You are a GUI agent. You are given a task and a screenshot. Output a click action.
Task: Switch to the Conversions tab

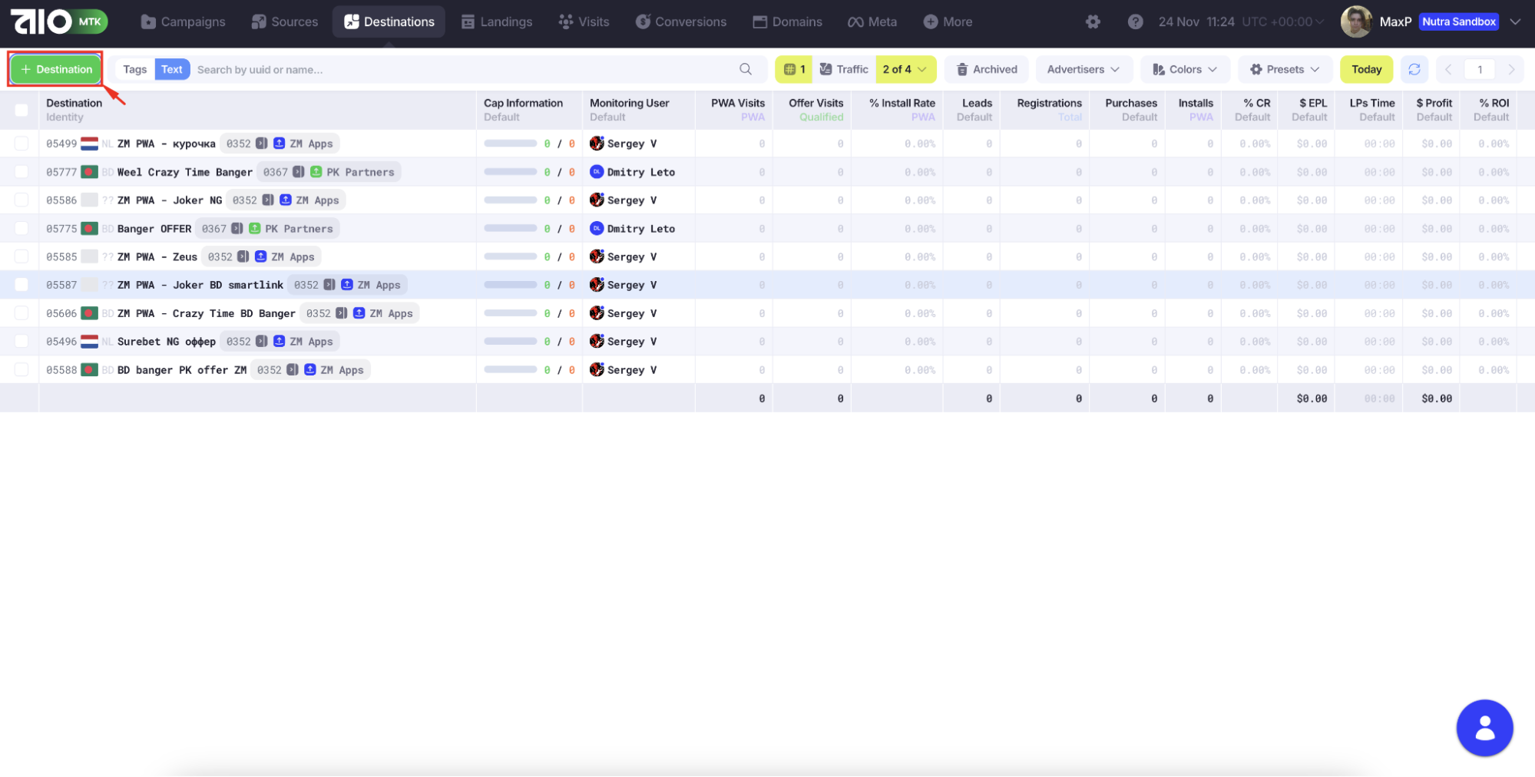pyautogui.click(x=680, y=21)
